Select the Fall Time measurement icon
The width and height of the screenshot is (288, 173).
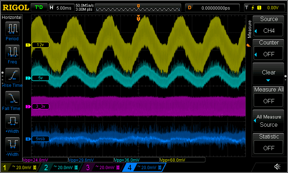(x=13, y=98)
